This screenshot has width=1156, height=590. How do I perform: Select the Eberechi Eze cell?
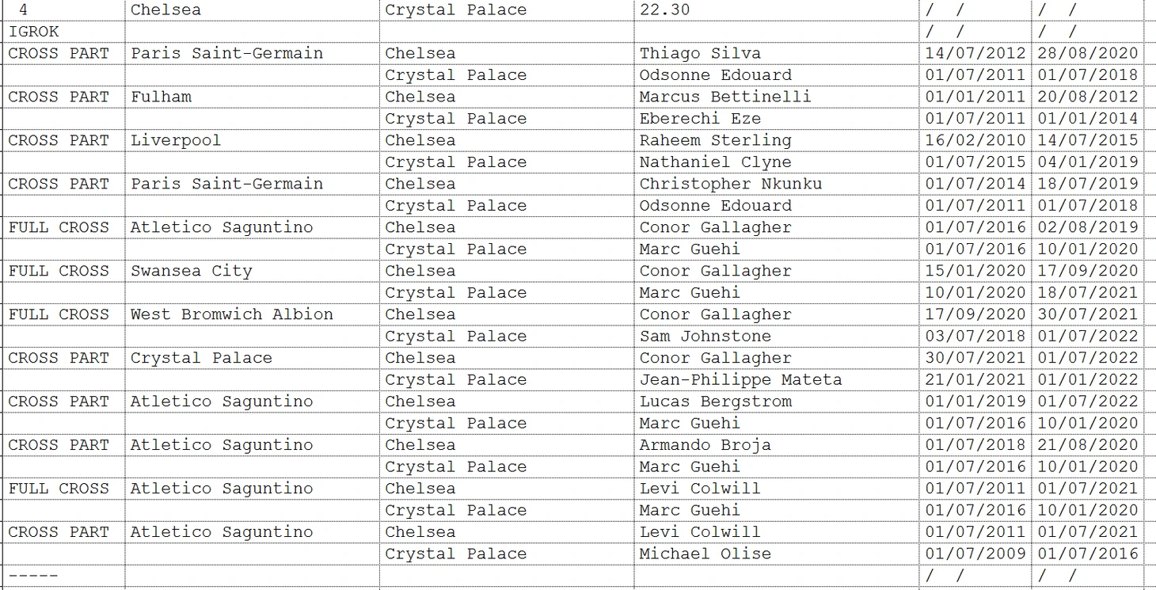pyautogui.click(x=776, y=119)
